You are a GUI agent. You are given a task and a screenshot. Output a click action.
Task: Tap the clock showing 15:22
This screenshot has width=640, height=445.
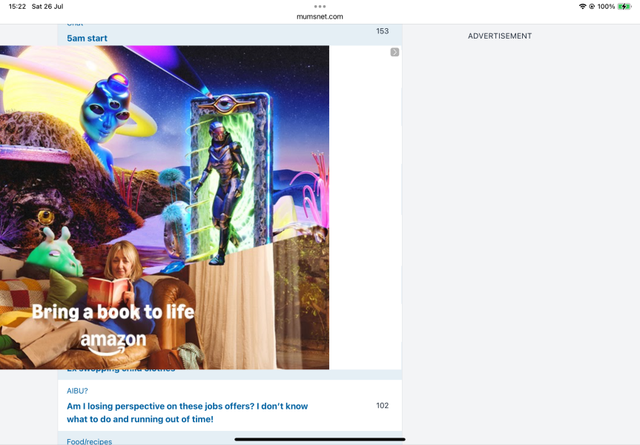point(18,7)
